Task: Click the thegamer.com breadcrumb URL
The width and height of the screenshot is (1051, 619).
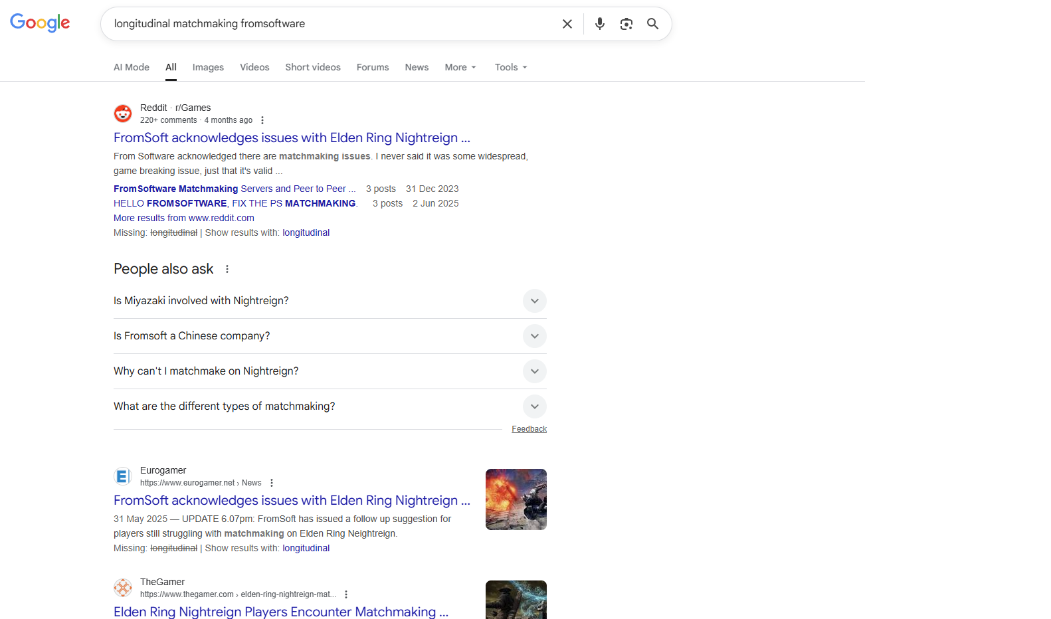Action: click(x=239, y=594)
